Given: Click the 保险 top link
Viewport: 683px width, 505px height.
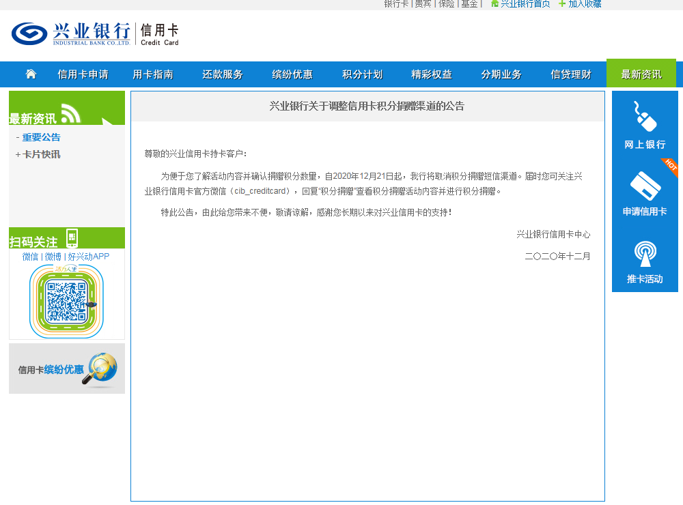Looking at the screenshot, I should [x=446, y=4].
